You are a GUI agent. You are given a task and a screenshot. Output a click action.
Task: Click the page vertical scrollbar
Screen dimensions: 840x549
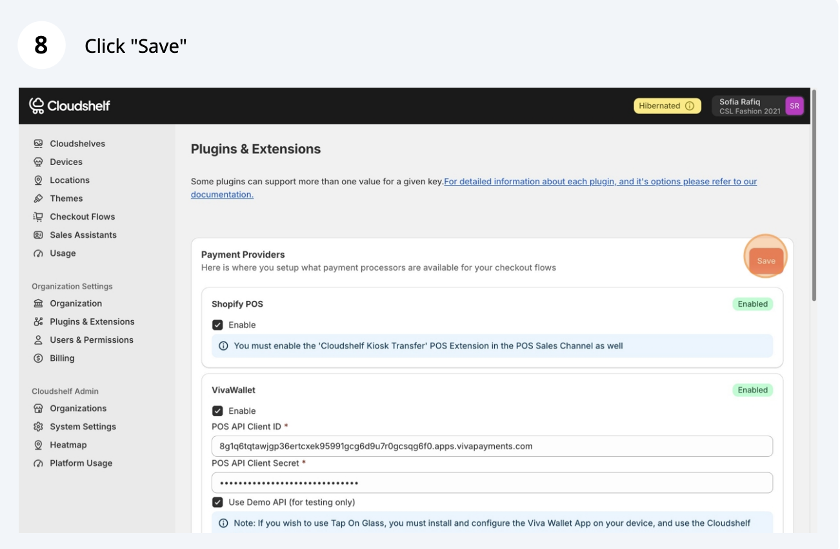[x=814, y=195]
